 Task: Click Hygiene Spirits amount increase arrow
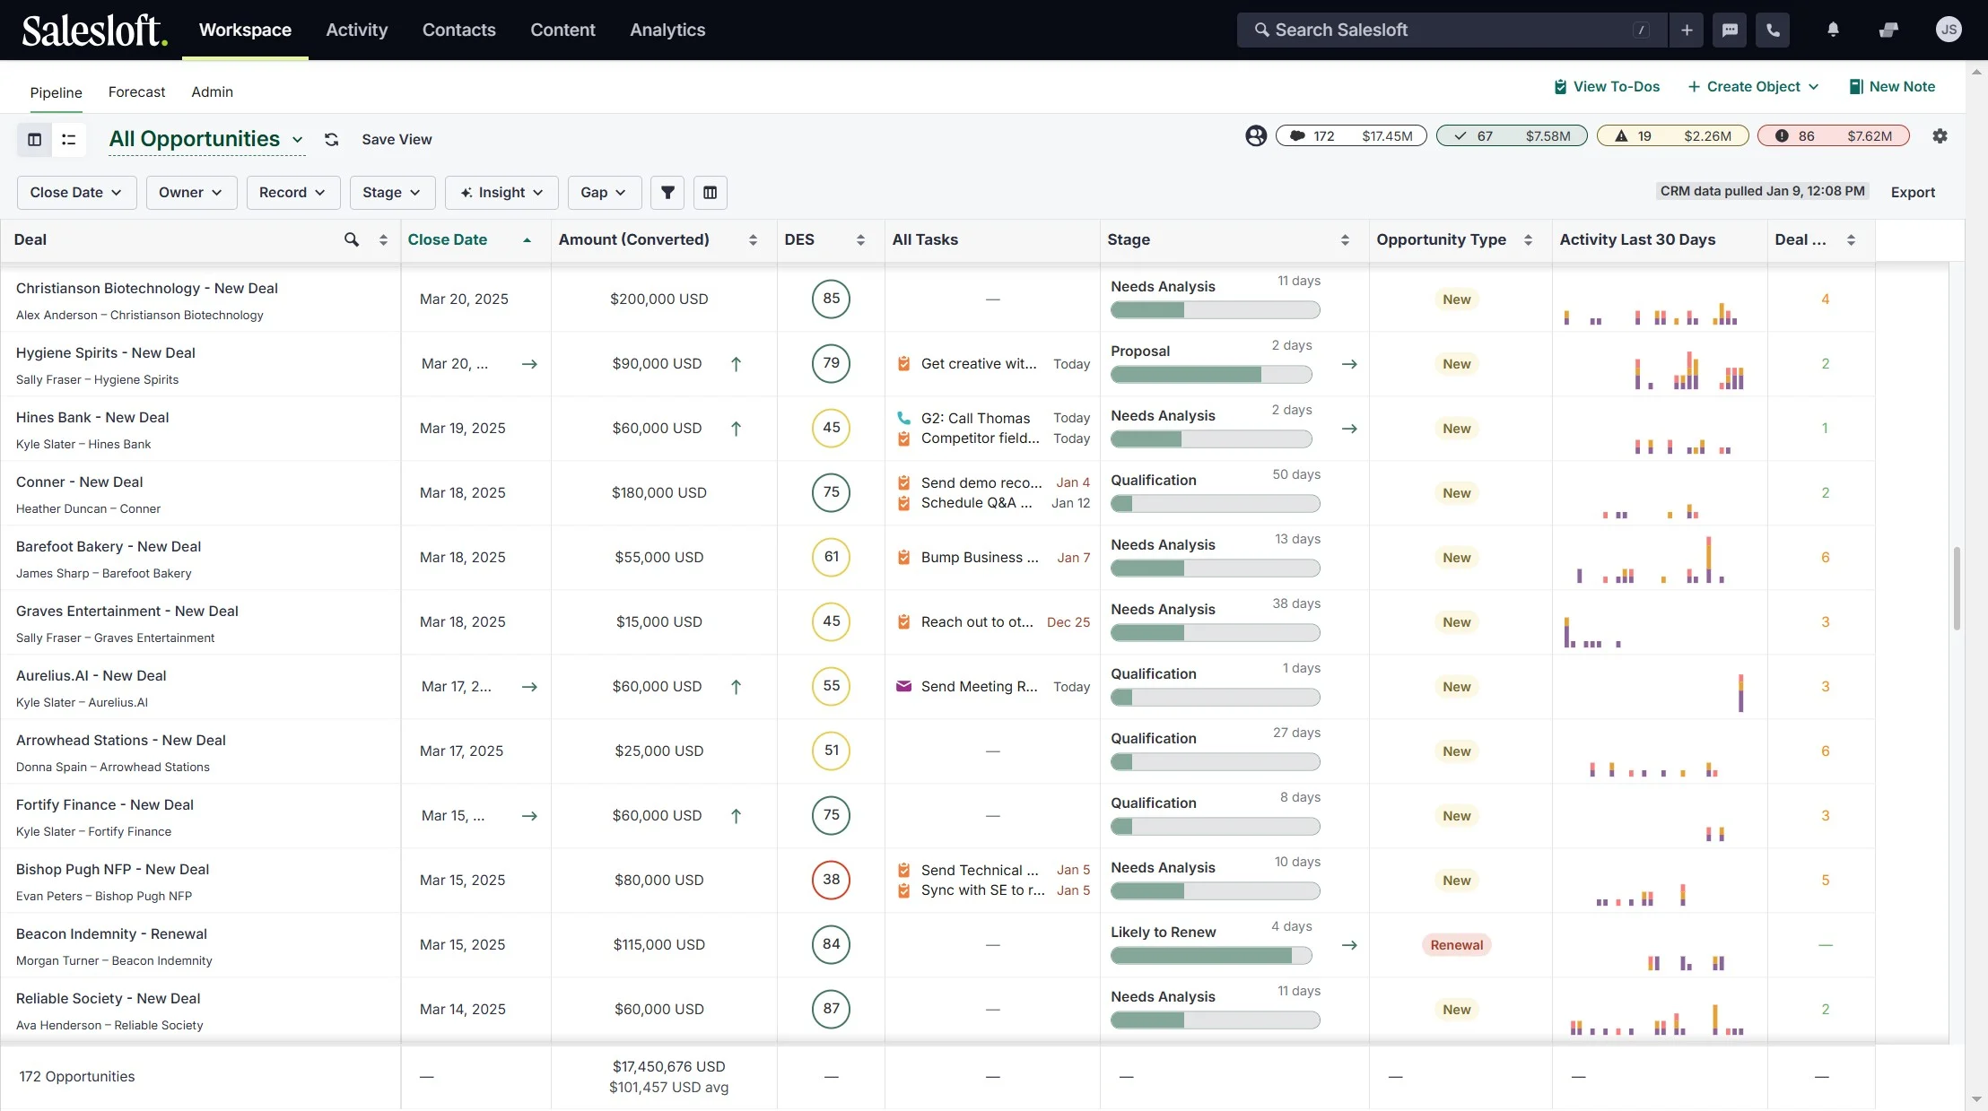(736, 364)
